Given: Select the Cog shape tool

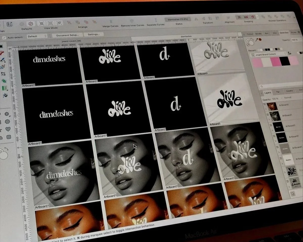Looking at the screenshot, I should (7, 114).
